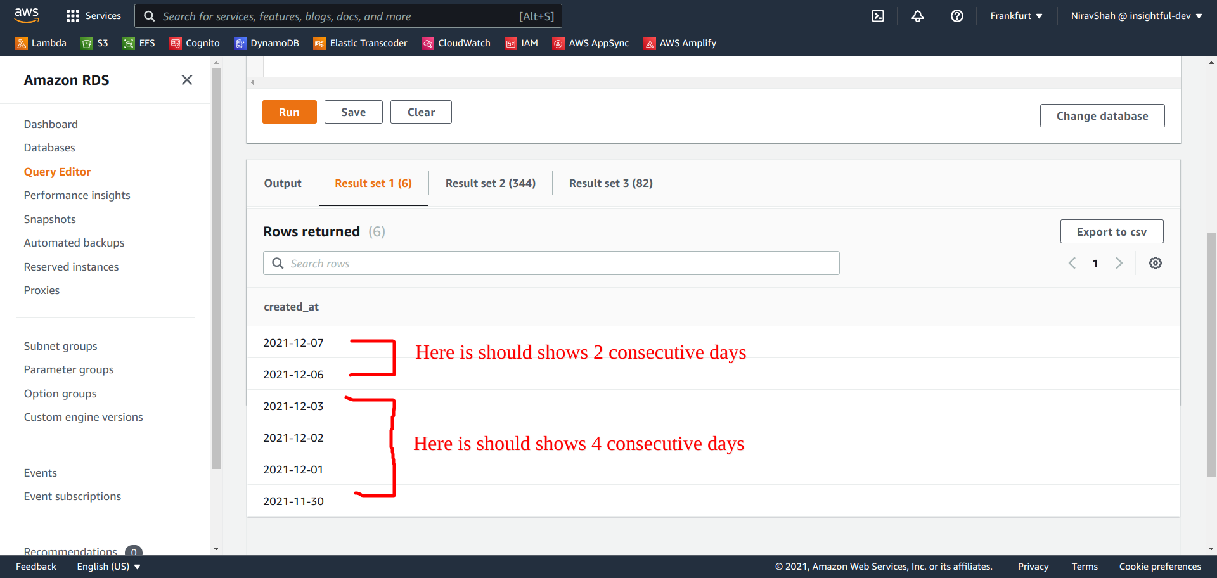The image size is (1217, 578).
Task: Open the Lambda shortcut in favorites bar
Action: (x=41, y=43)
